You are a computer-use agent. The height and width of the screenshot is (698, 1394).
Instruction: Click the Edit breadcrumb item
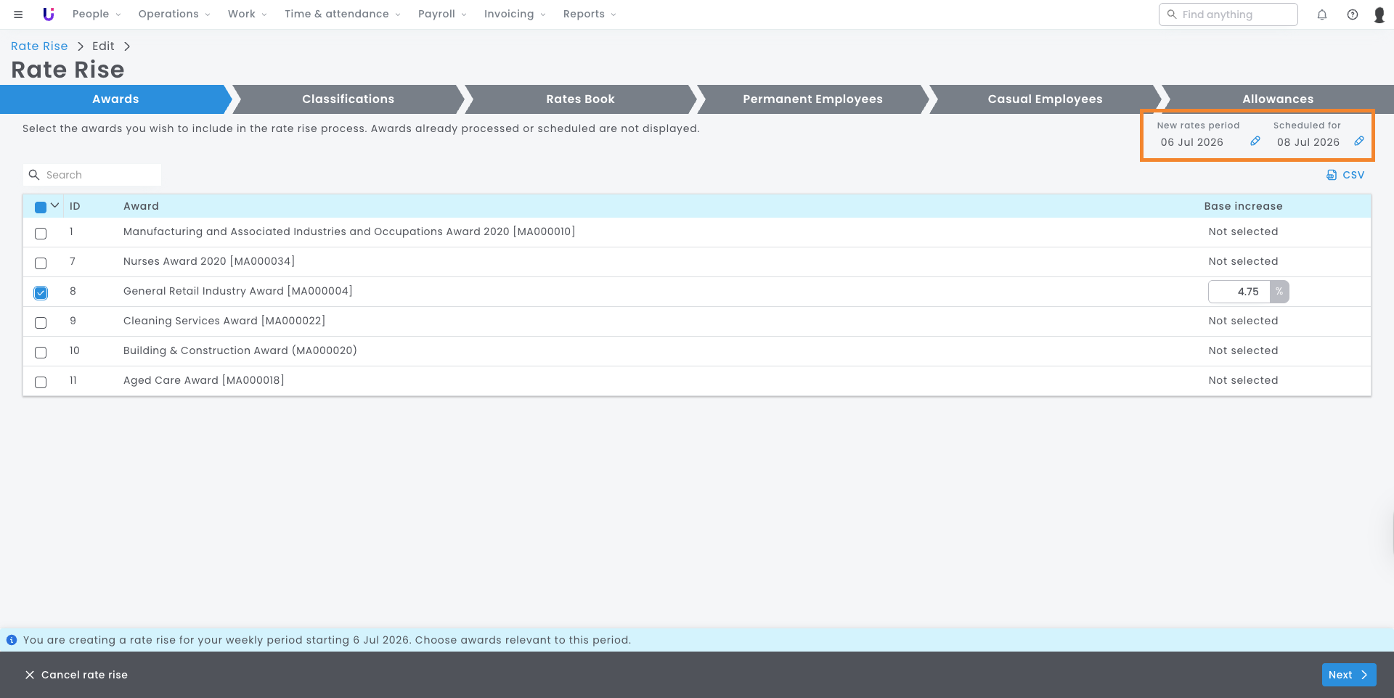[x=103, y=46]
